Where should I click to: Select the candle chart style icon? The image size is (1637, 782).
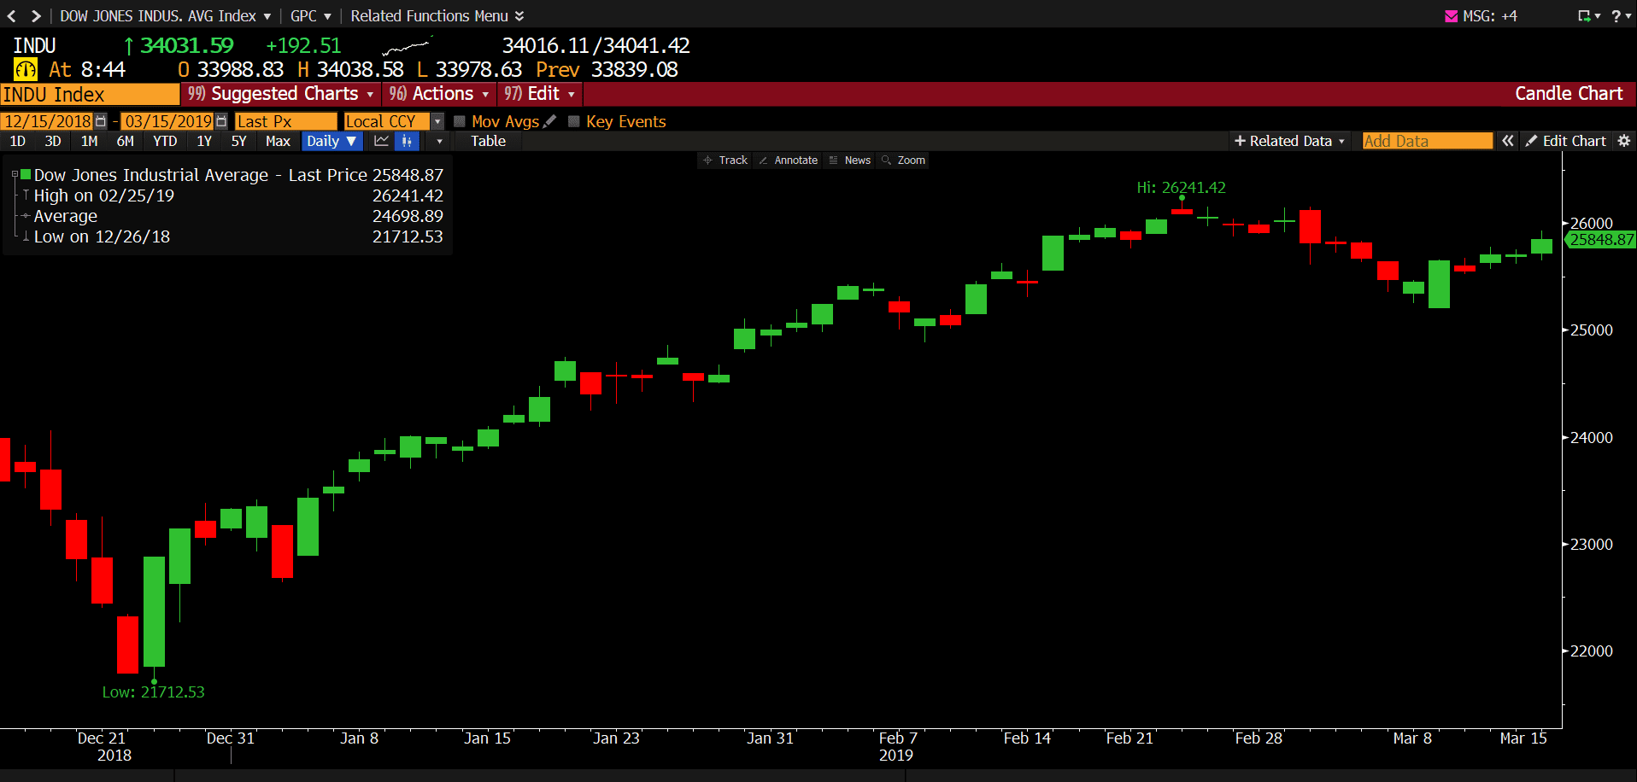click(407, 141)
